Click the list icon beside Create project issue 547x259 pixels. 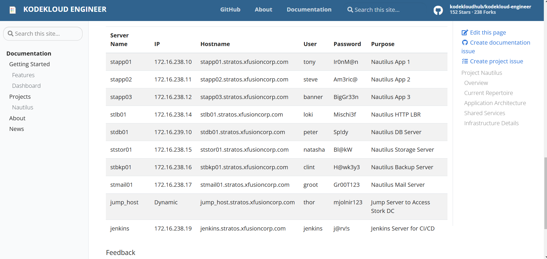[465, 61]
